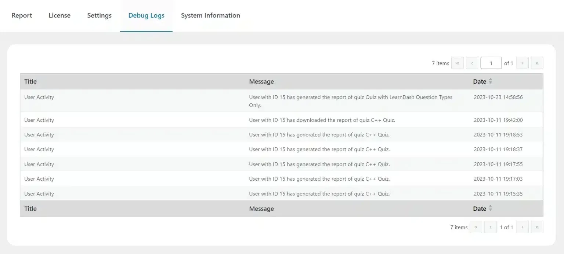This screenshot has width=564, height=254.
Task: Click the bottom Date descending sort triangle
Action: coord(490,210)
